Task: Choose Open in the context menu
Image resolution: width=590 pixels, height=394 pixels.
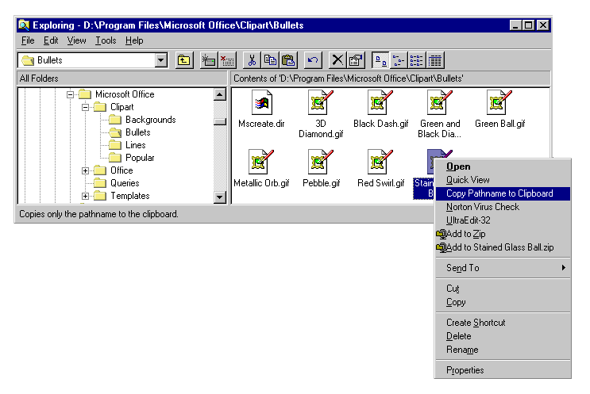Action: 503,166
